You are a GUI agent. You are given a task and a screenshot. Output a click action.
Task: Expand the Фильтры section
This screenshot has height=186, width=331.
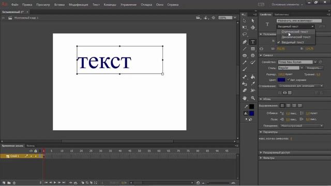[x=261, y=158]
